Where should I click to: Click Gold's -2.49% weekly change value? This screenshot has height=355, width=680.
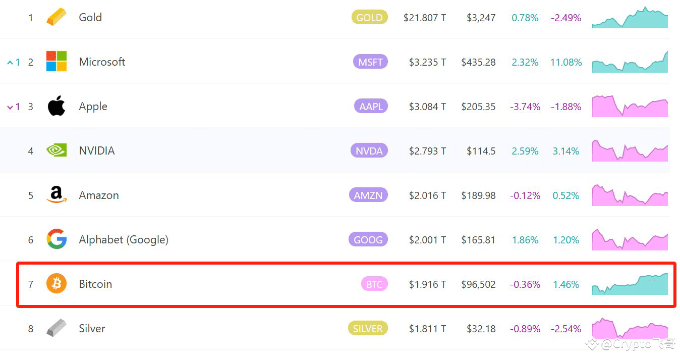pos(565,17)
